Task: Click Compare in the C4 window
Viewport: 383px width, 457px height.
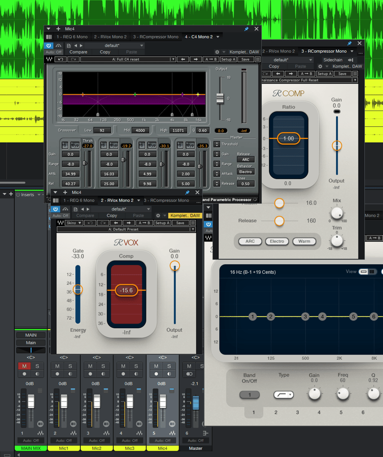Action: point(78,52)
